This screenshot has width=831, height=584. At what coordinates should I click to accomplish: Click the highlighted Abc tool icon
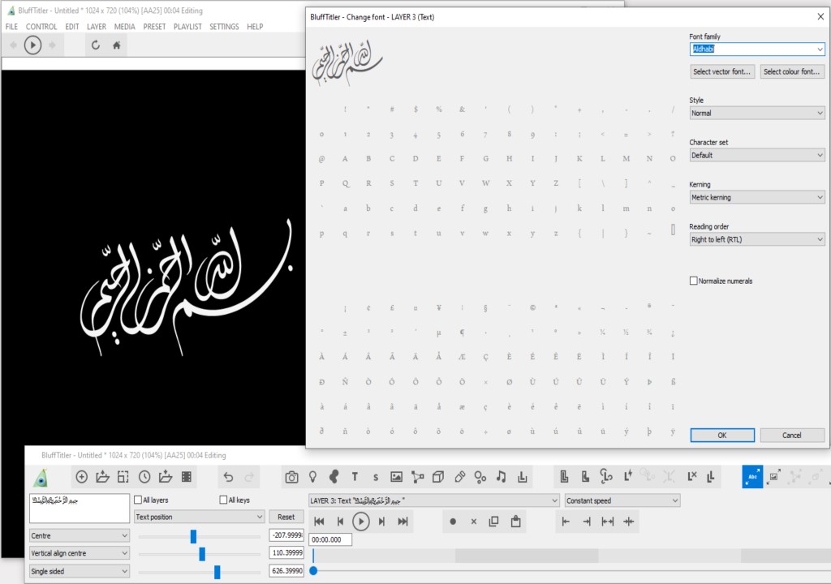(752, 476)
